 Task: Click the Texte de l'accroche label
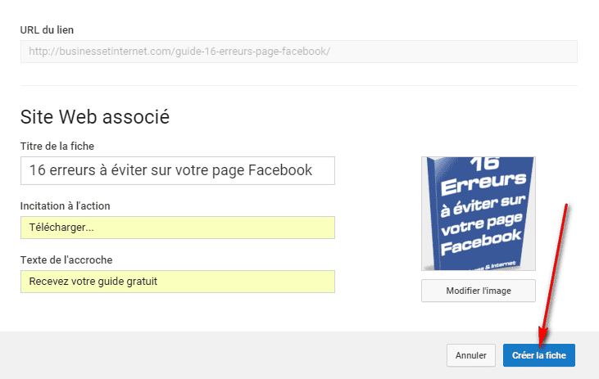[x=66, y=260]
